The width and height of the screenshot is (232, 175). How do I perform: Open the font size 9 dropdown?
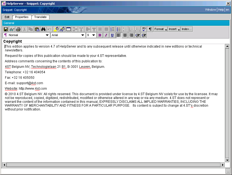click(x=91, y=35)
